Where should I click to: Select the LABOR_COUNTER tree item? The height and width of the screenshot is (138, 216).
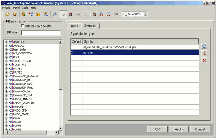(23, 103)
